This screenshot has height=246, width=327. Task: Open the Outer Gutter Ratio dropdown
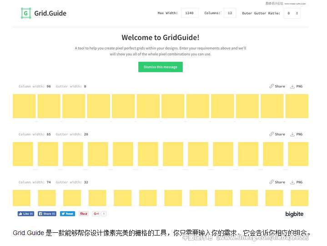tap(292, 13)
